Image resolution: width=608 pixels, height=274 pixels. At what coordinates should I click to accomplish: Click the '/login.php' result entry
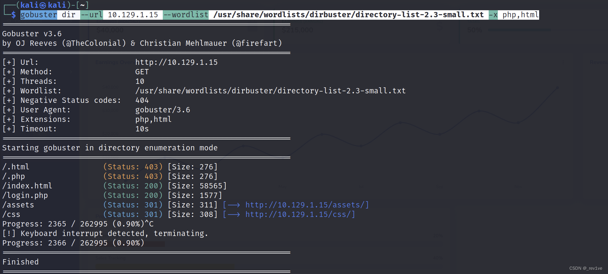click(25, 195)
